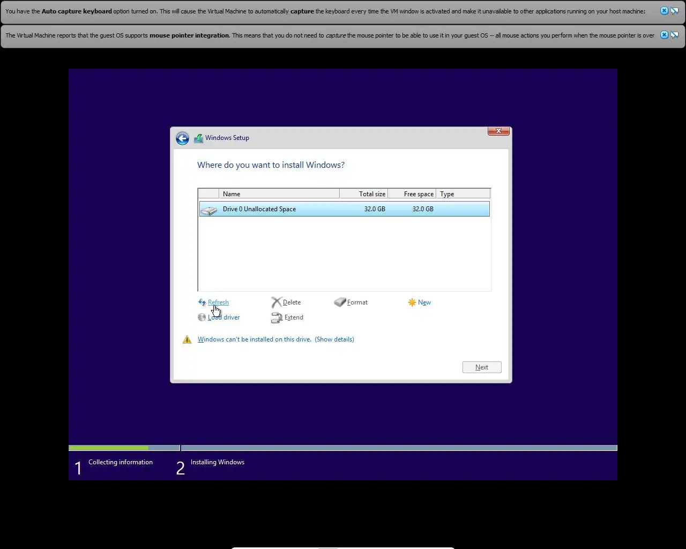Open "Windows can't be installed on this drive" link
This screenshot has height=549, width=686.
[x=255, y=339]
